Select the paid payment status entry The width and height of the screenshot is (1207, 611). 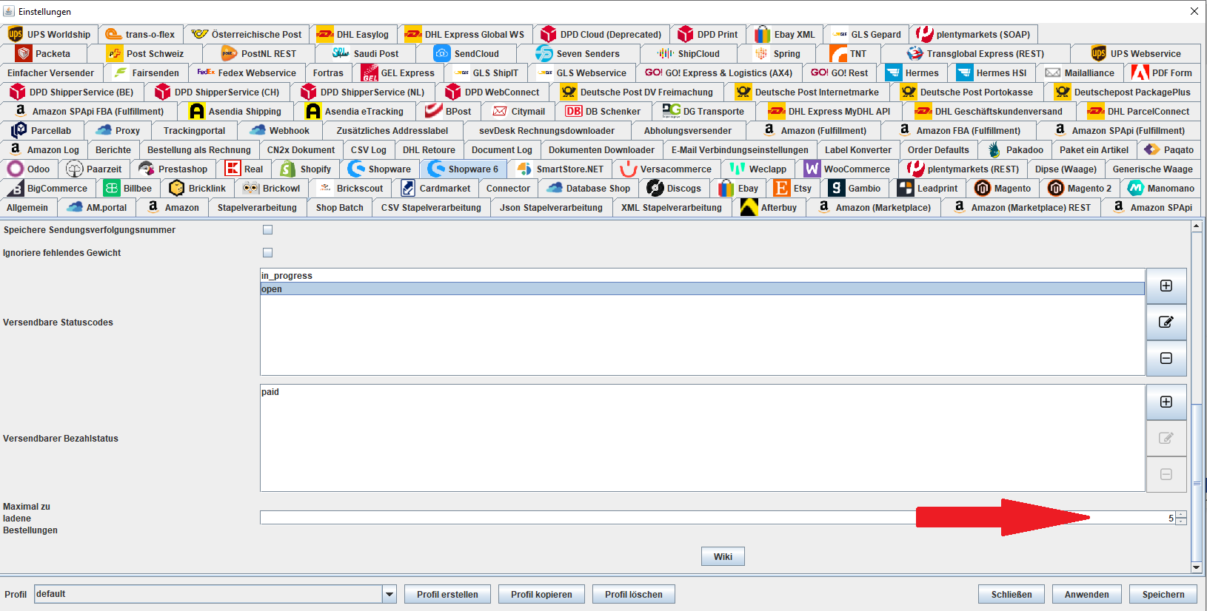(702, 392)
